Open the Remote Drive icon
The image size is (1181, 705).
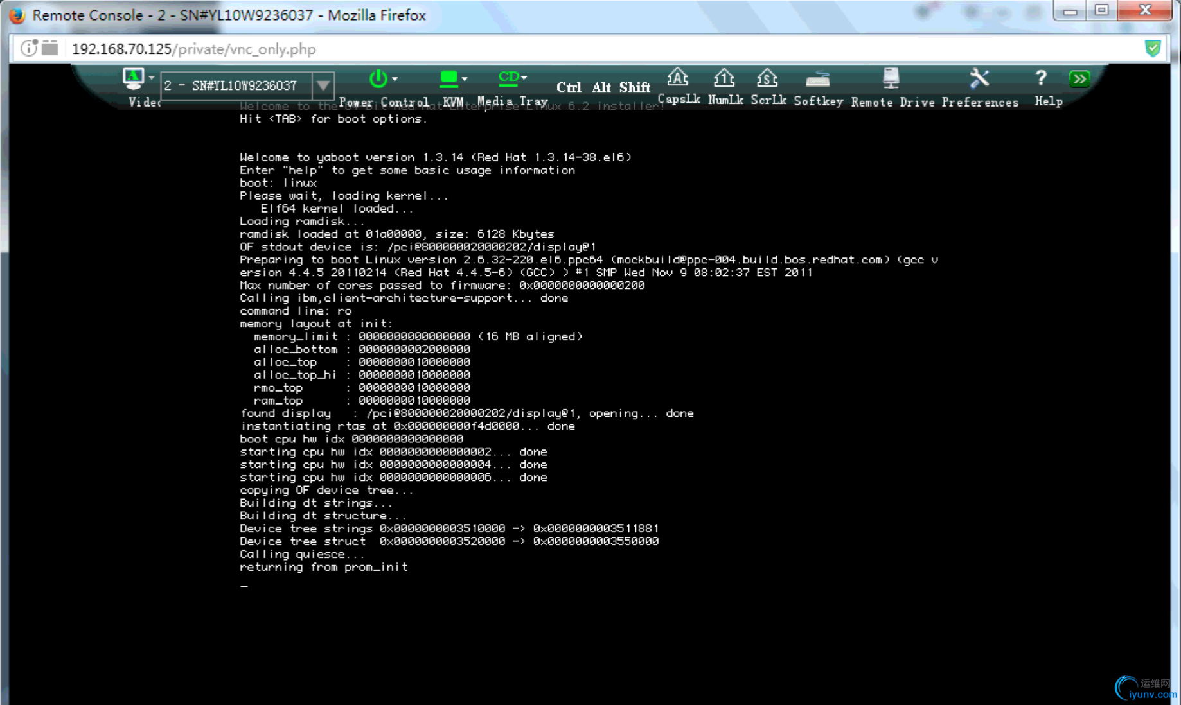coord(891,78)
